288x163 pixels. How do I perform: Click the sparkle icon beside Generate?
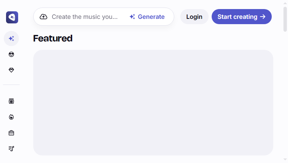[132, 17]
